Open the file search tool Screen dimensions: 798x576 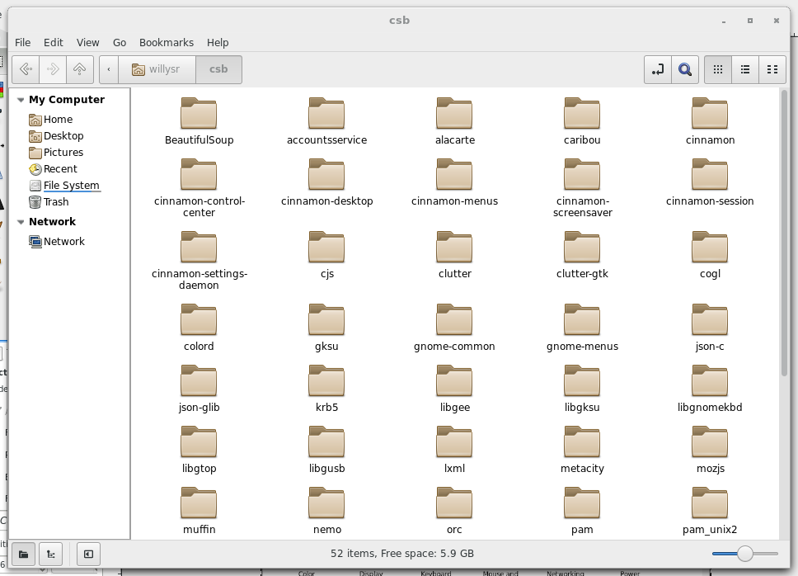pyautogui.click(x=685, y=69)
